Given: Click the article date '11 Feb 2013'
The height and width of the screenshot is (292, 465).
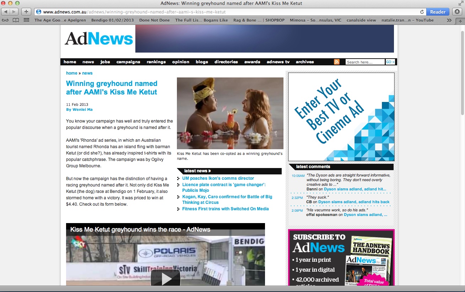Looking at the screenshot, I should [x=77, y=104].
